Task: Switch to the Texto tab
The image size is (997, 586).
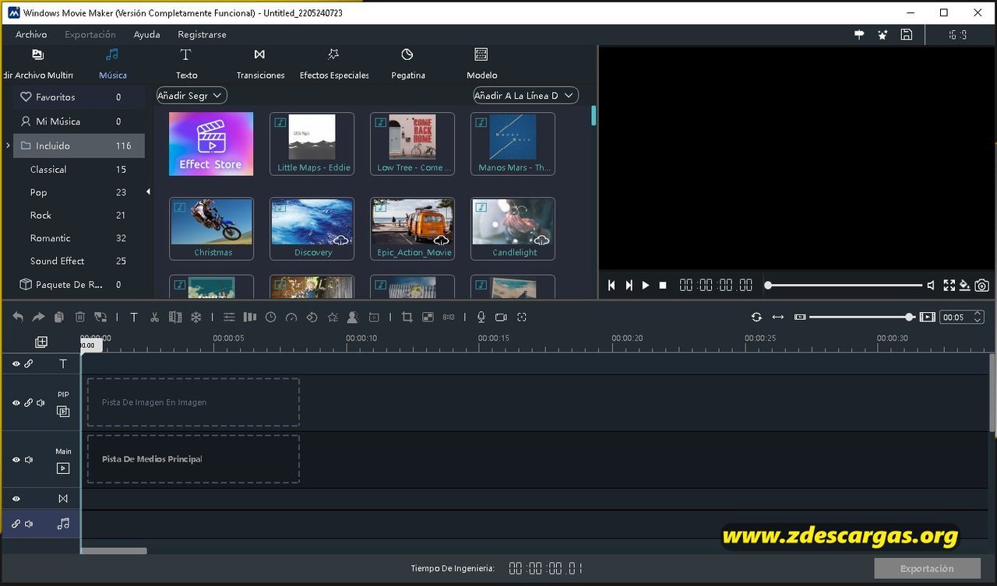Action: (186, 64)
